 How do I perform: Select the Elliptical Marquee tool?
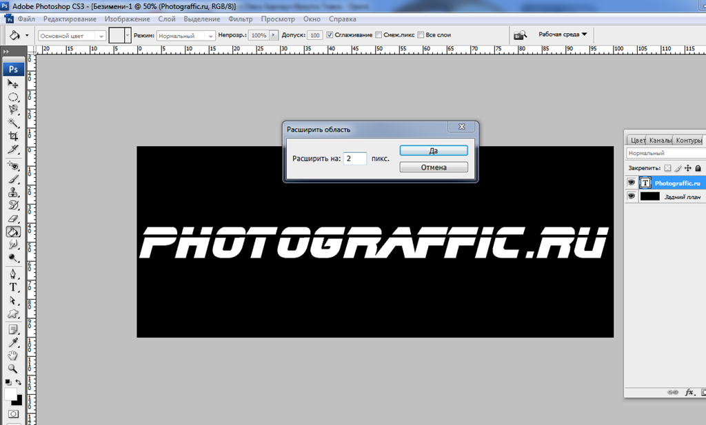coord(13,97)
